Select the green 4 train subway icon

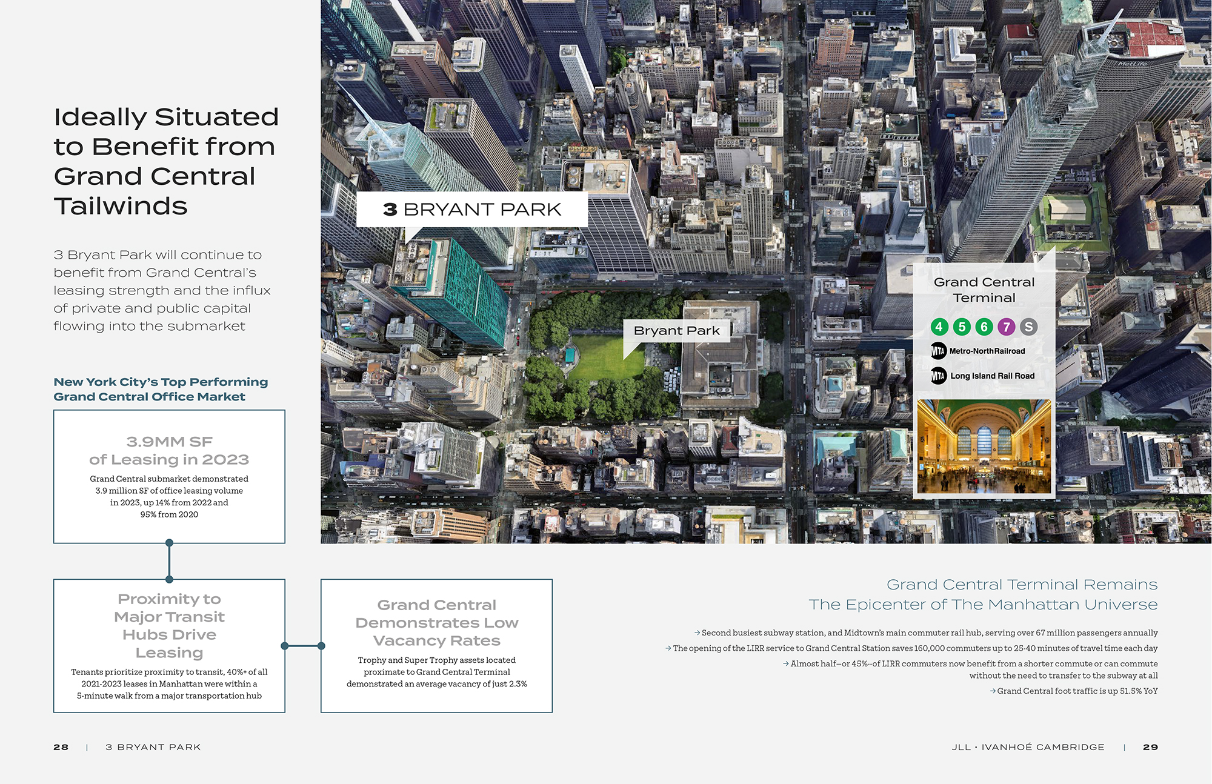939,327
